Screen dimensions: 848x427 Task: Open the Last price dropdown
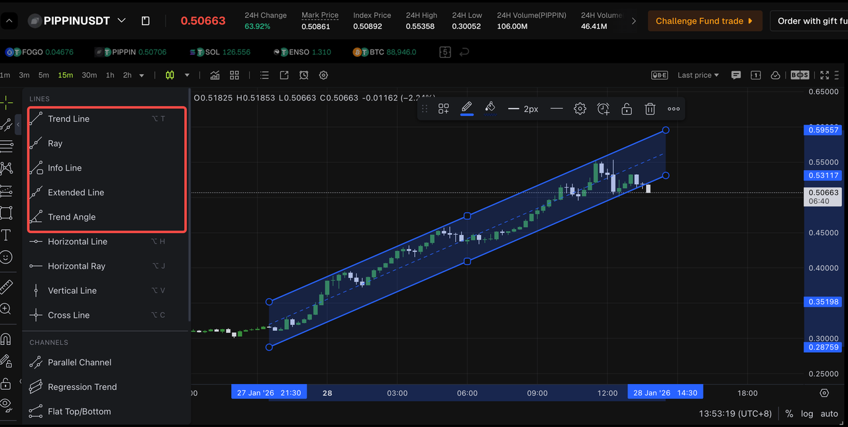(697, 75)
